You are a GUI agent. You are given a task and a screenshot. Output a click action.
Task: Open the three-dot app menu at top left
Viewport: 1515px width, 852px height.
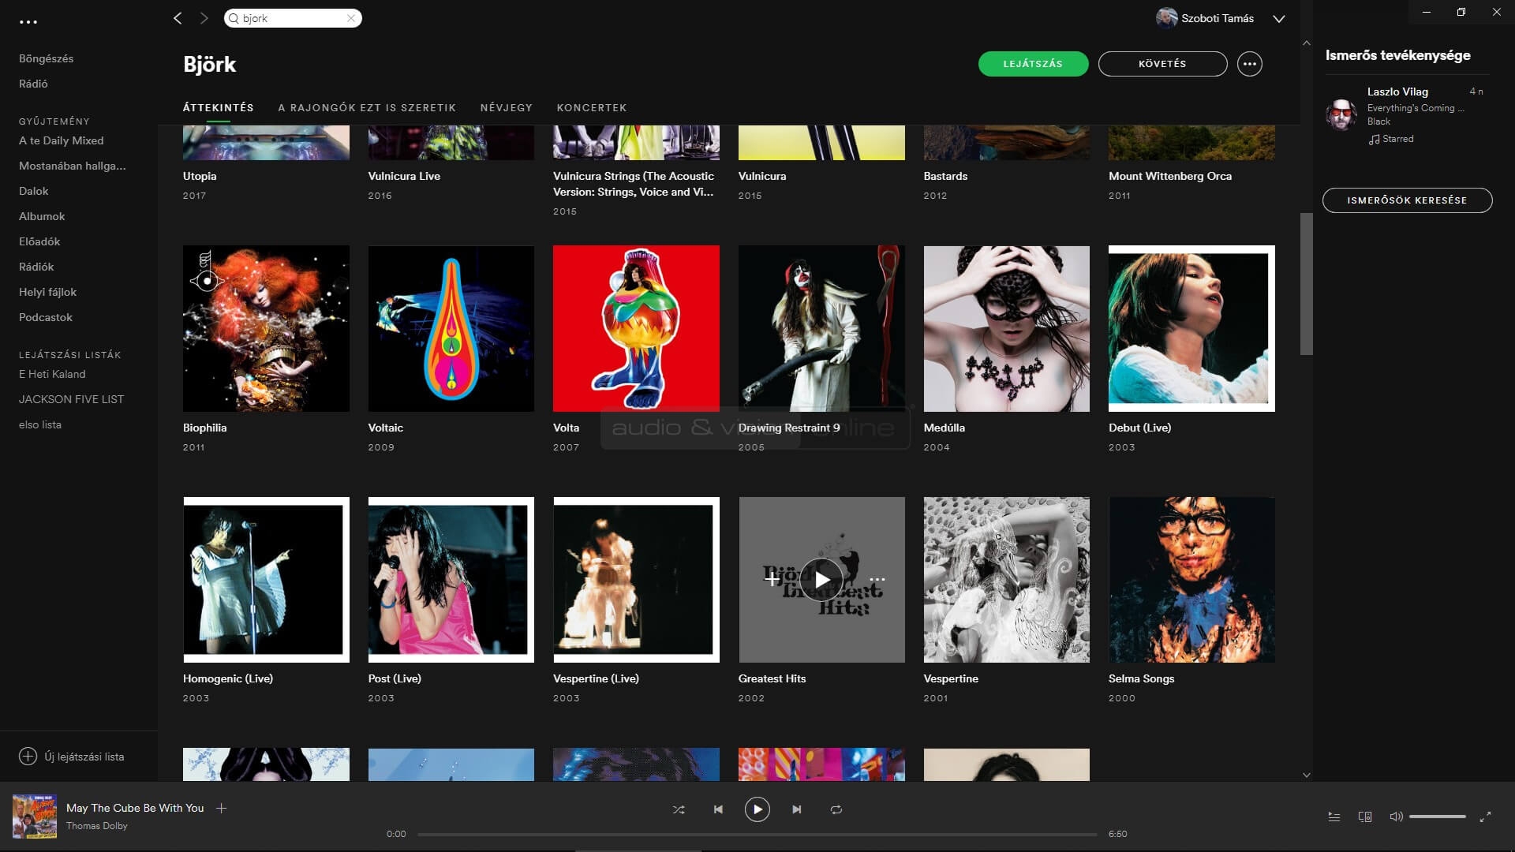point(28,22)
